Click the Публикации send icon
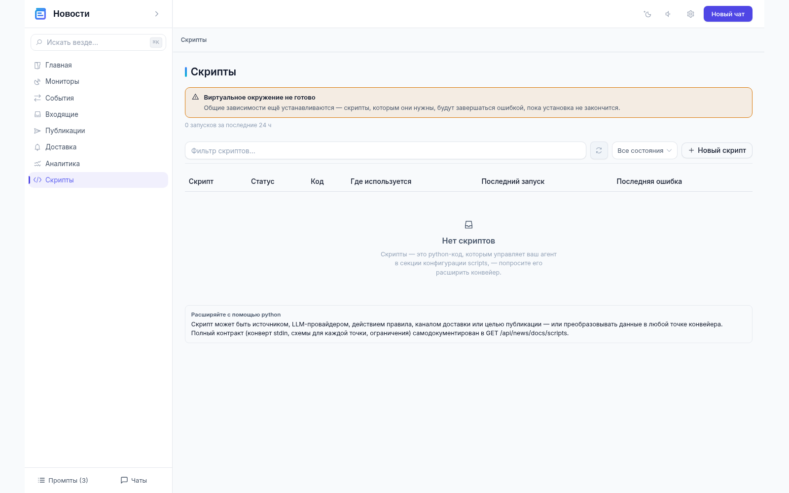Screen dimensions: 789x493 pyautogui.click(x=37, y=131)
